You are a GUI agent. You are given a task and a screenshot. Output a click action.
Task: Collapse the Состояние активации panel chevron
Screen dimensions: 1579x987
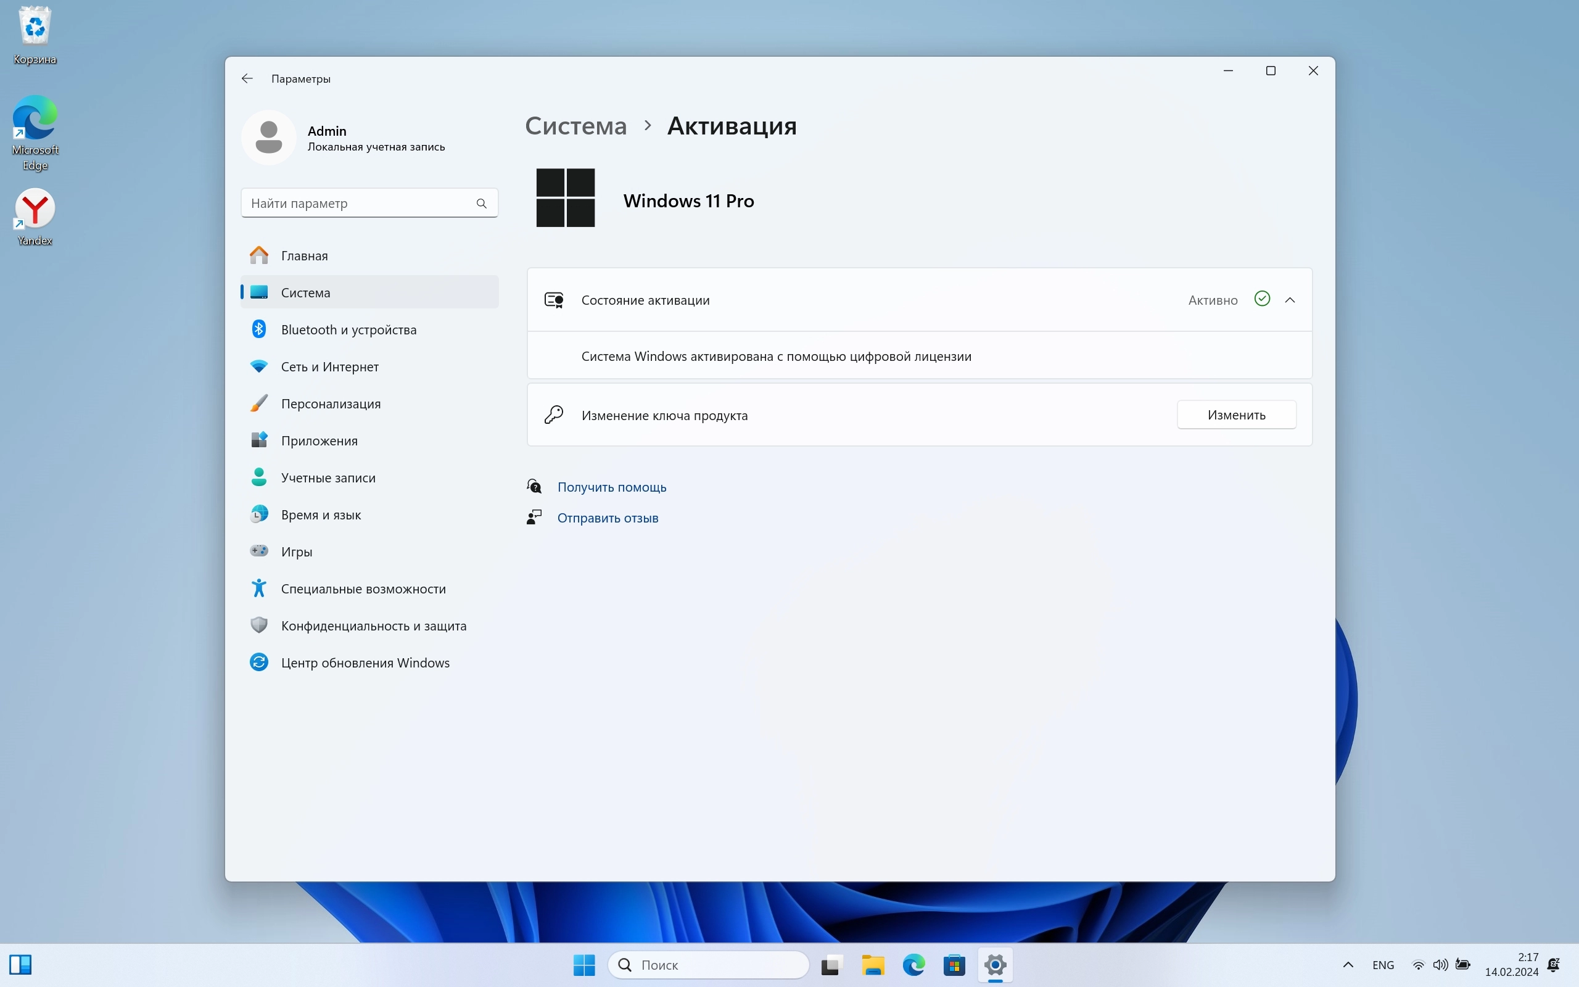1289,300
